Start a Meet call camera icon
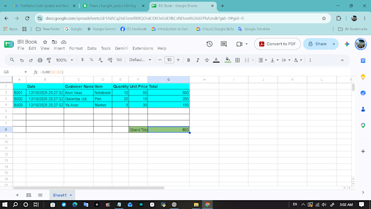This screenshot has height=209, width=371. (x=239, y=44)
